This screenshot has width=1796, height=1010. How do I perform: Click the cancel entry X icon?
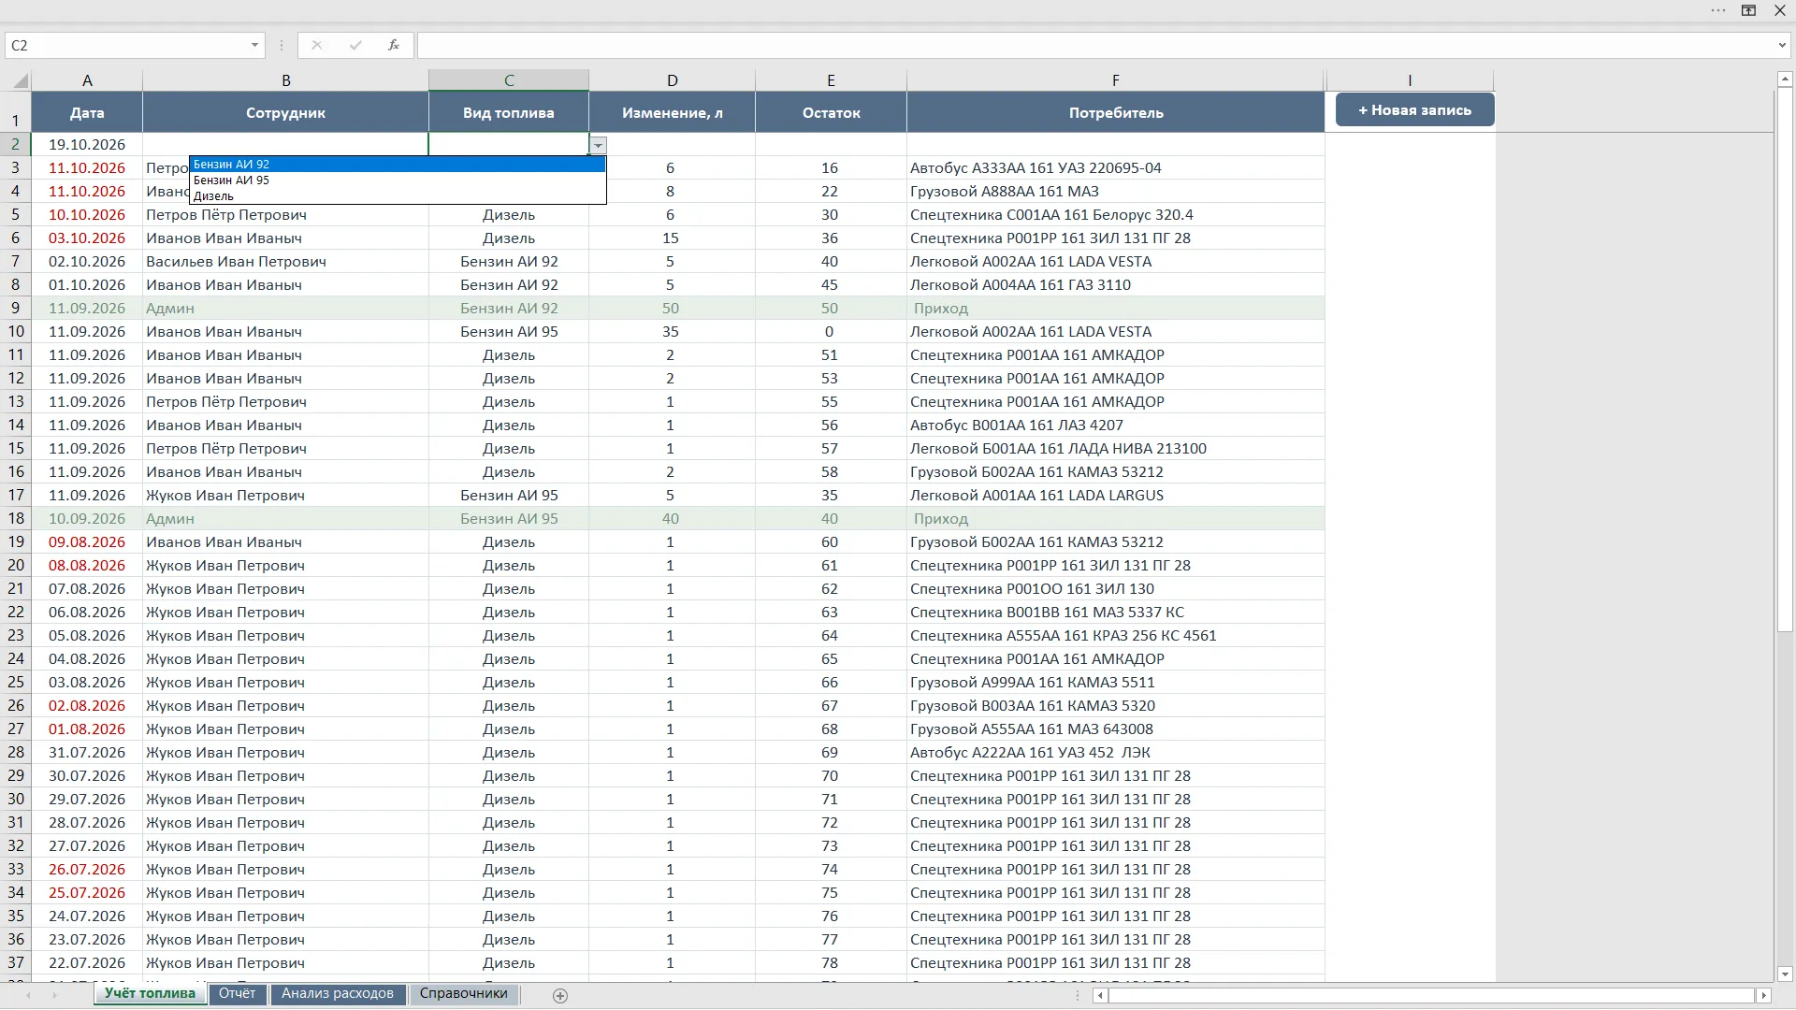(x=317, y=45)
